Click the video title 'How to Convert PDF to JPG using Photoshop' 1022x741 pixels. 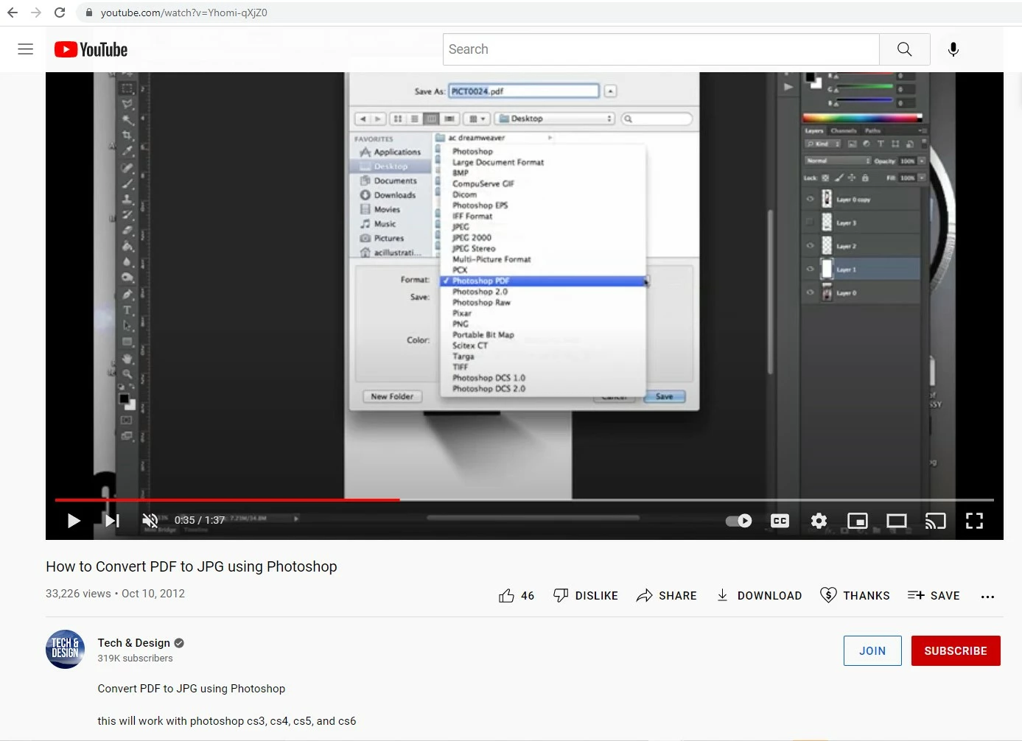(192, 566)
